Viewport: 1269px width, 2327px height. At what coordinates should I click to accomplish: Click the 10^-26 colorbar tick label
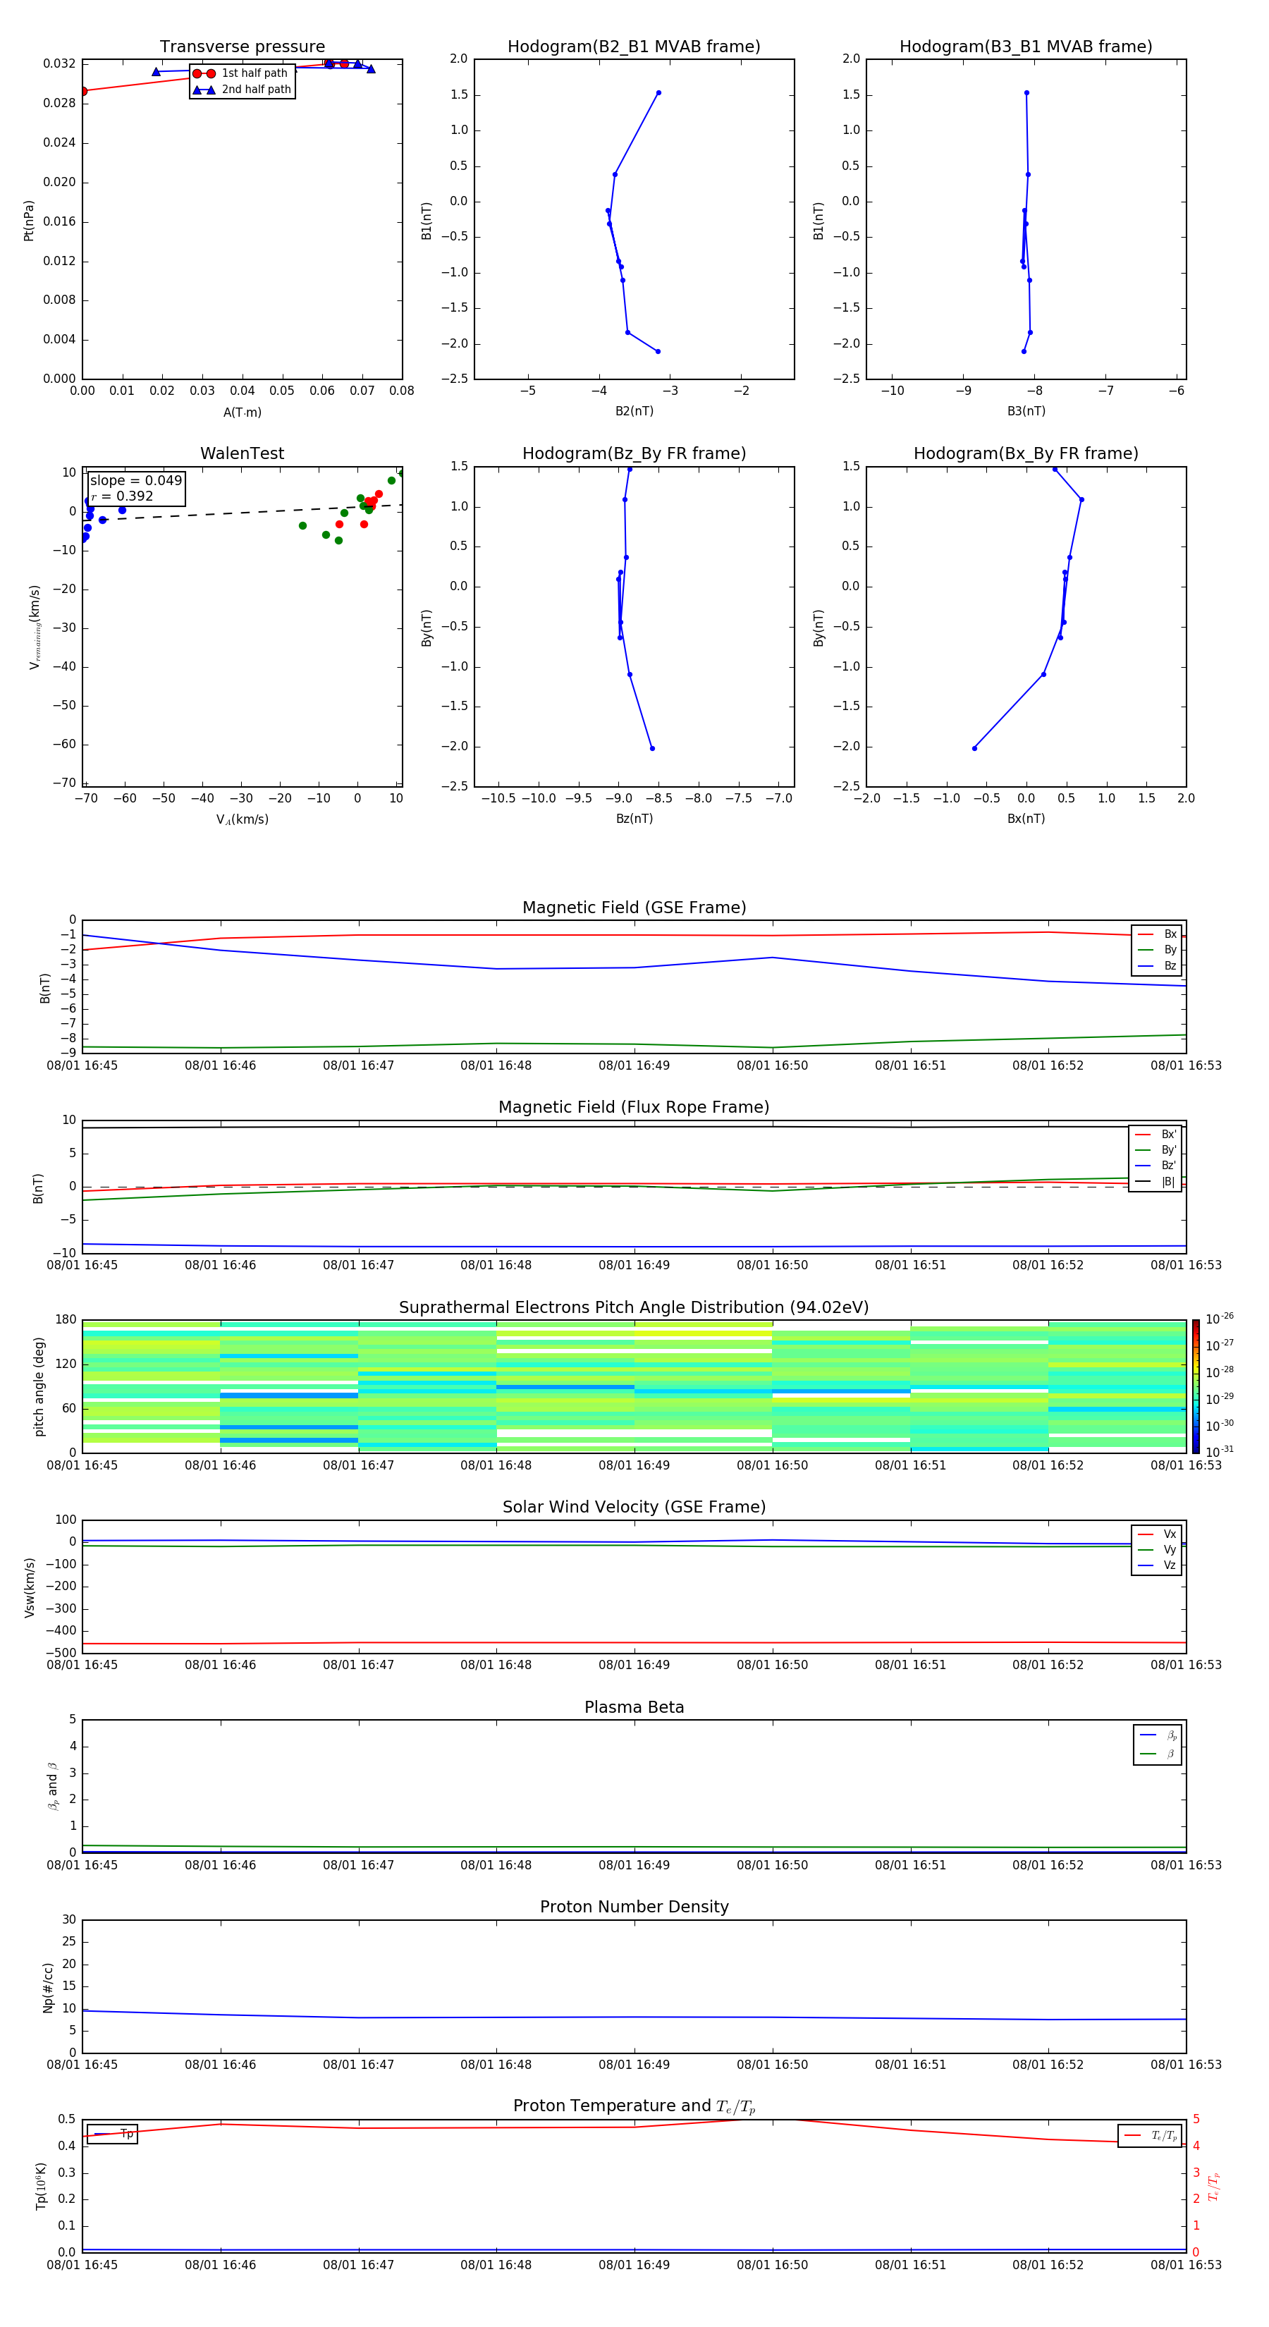1220,1319
